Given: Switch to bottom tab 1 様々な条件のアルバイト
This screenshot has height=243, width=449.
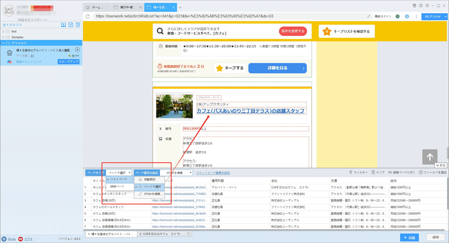Looking at the screenshot, I should pos(111,234).
